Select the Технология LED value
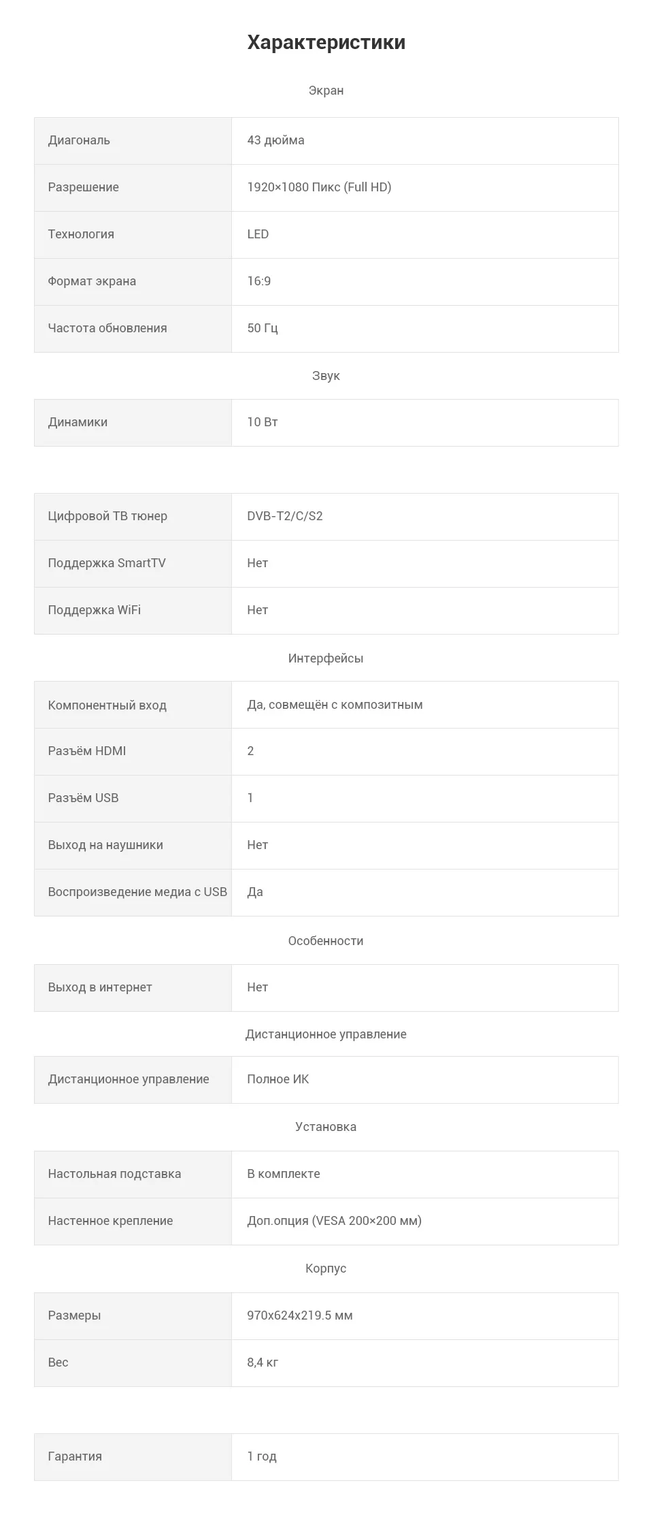The width and height of the screenshot is (653, 1515). (x=258, y=234)
